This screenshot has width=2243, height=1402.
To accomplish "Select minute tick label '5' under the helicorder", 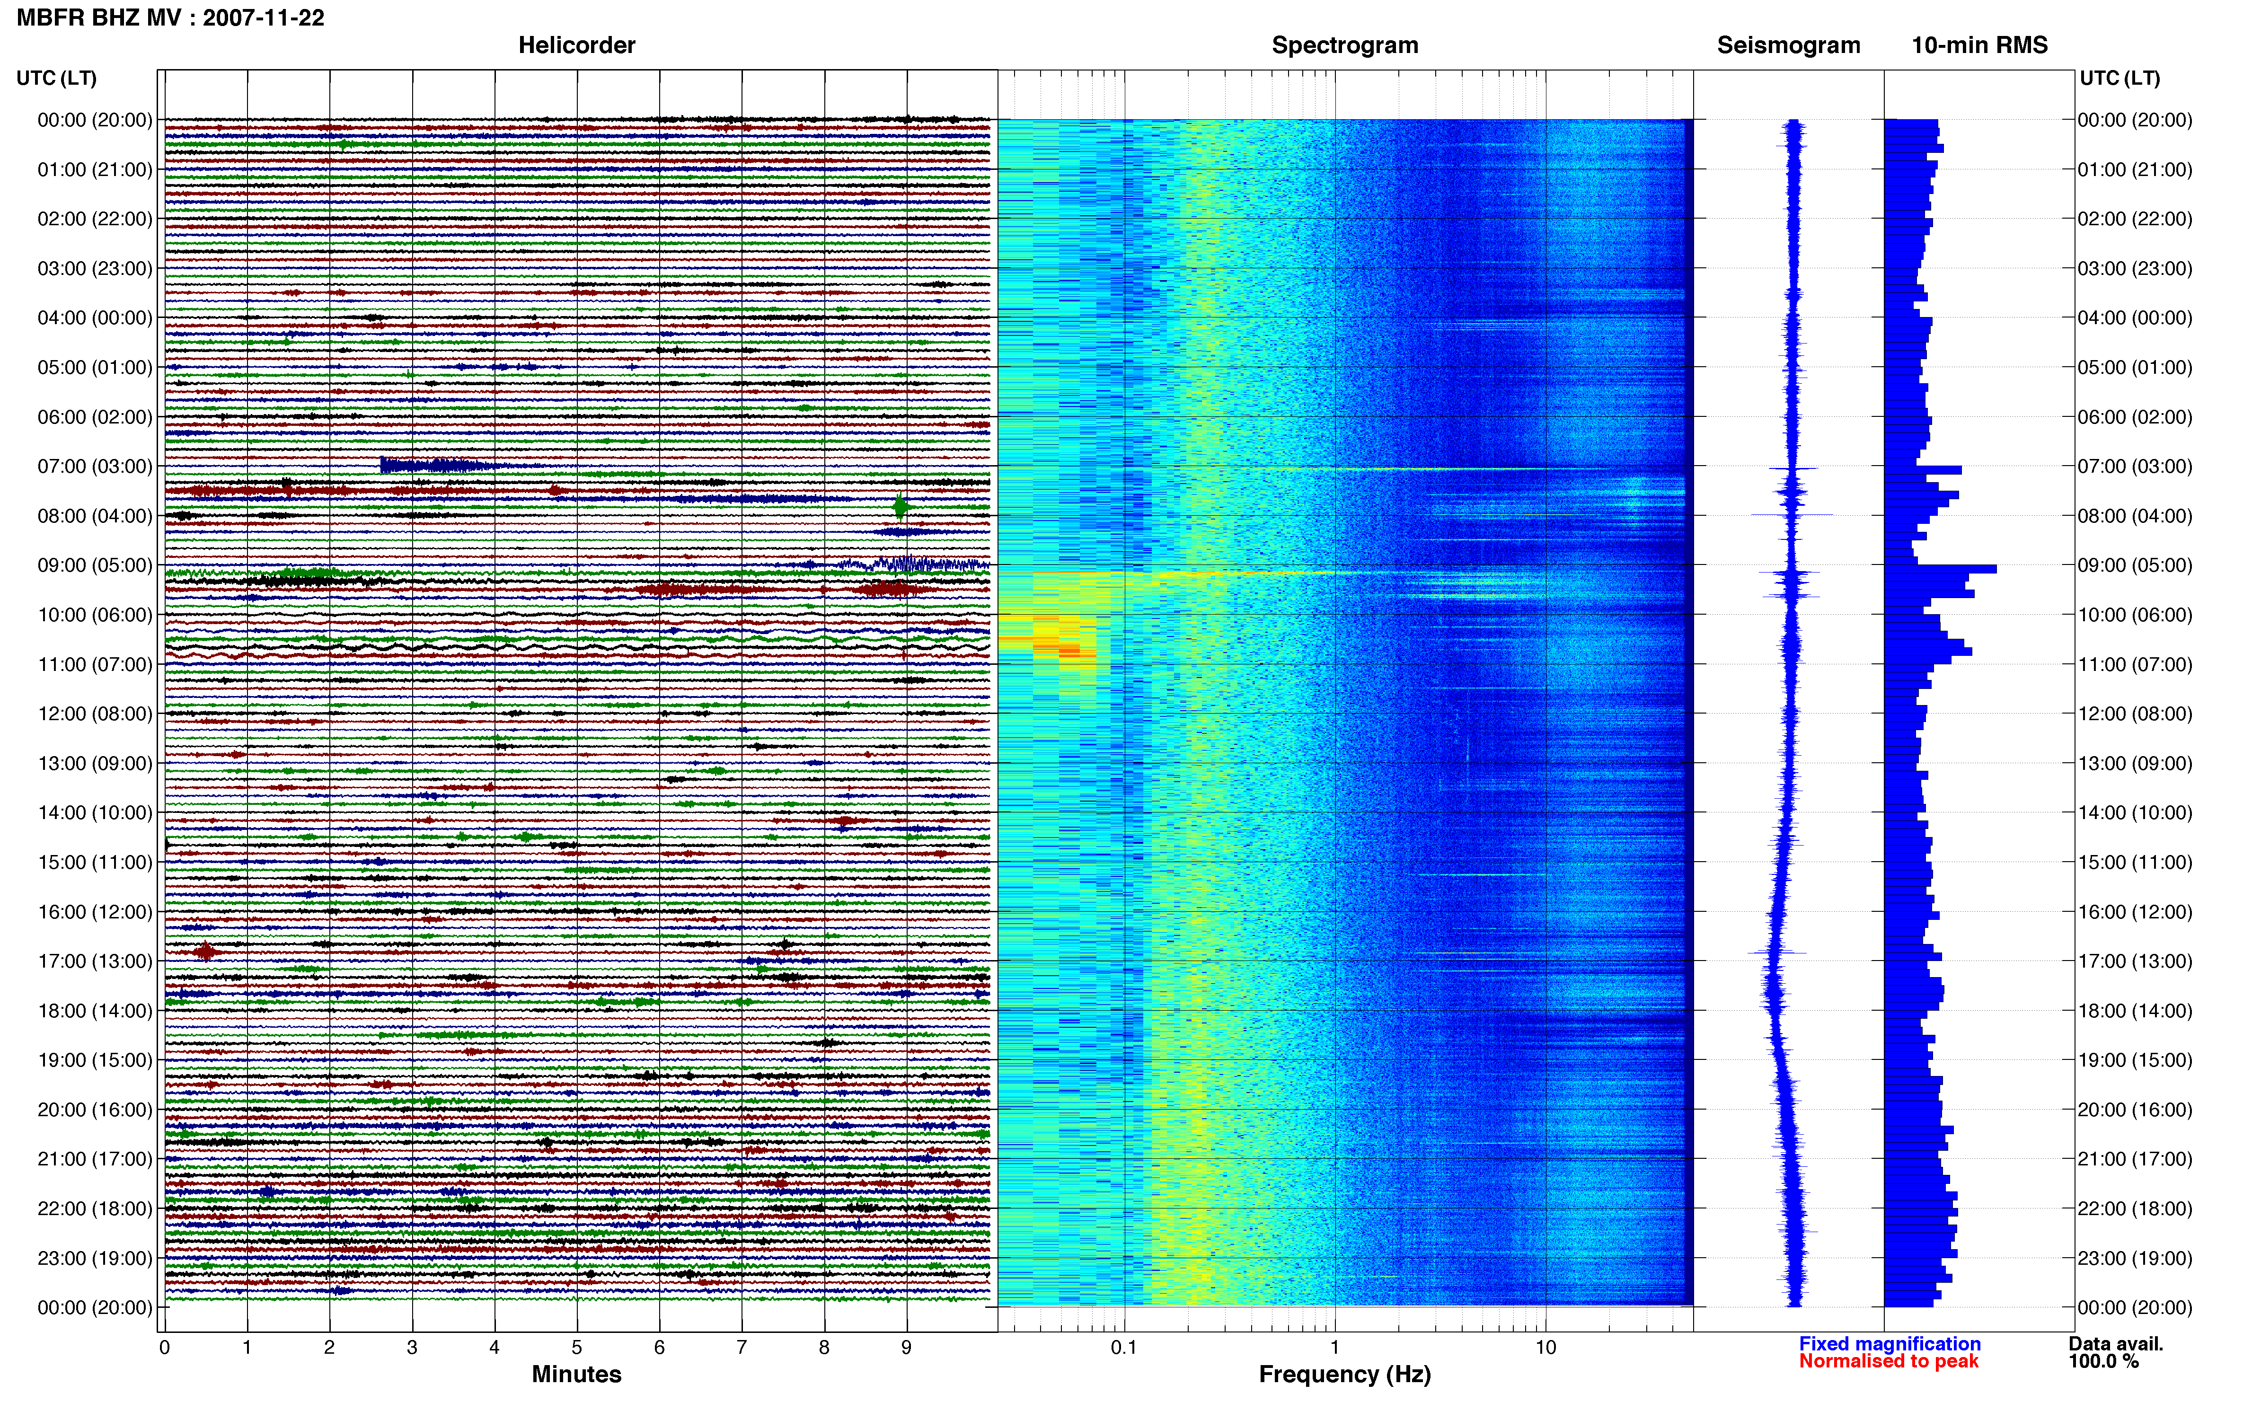I will pos(577,1347).
